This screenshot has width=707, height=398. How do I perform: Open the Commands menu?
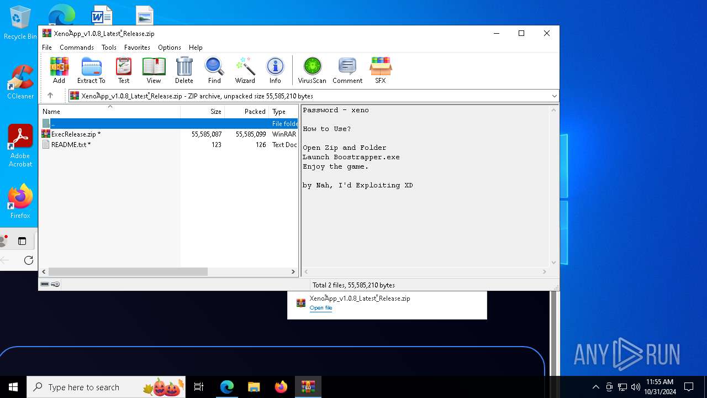click(77, 48)
